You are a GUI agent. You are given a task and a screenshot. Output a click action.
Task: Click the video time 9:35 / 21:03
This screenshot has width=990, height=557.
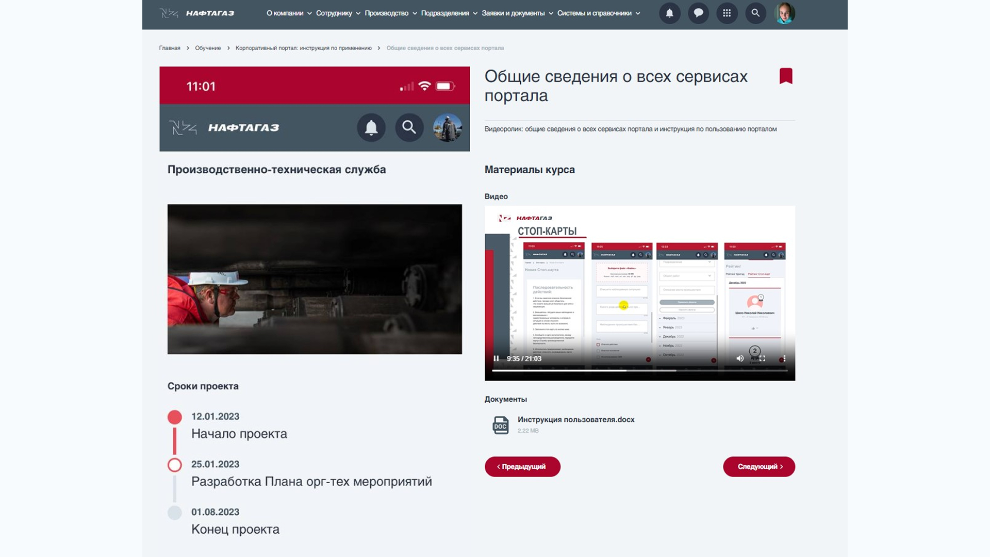pyautogui.click(x=524, y=358)
